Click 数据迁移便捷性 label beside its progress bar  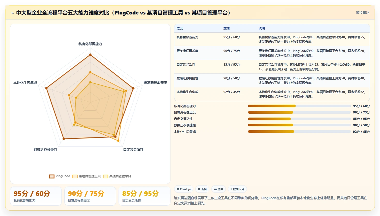click(x=185, y=125)
